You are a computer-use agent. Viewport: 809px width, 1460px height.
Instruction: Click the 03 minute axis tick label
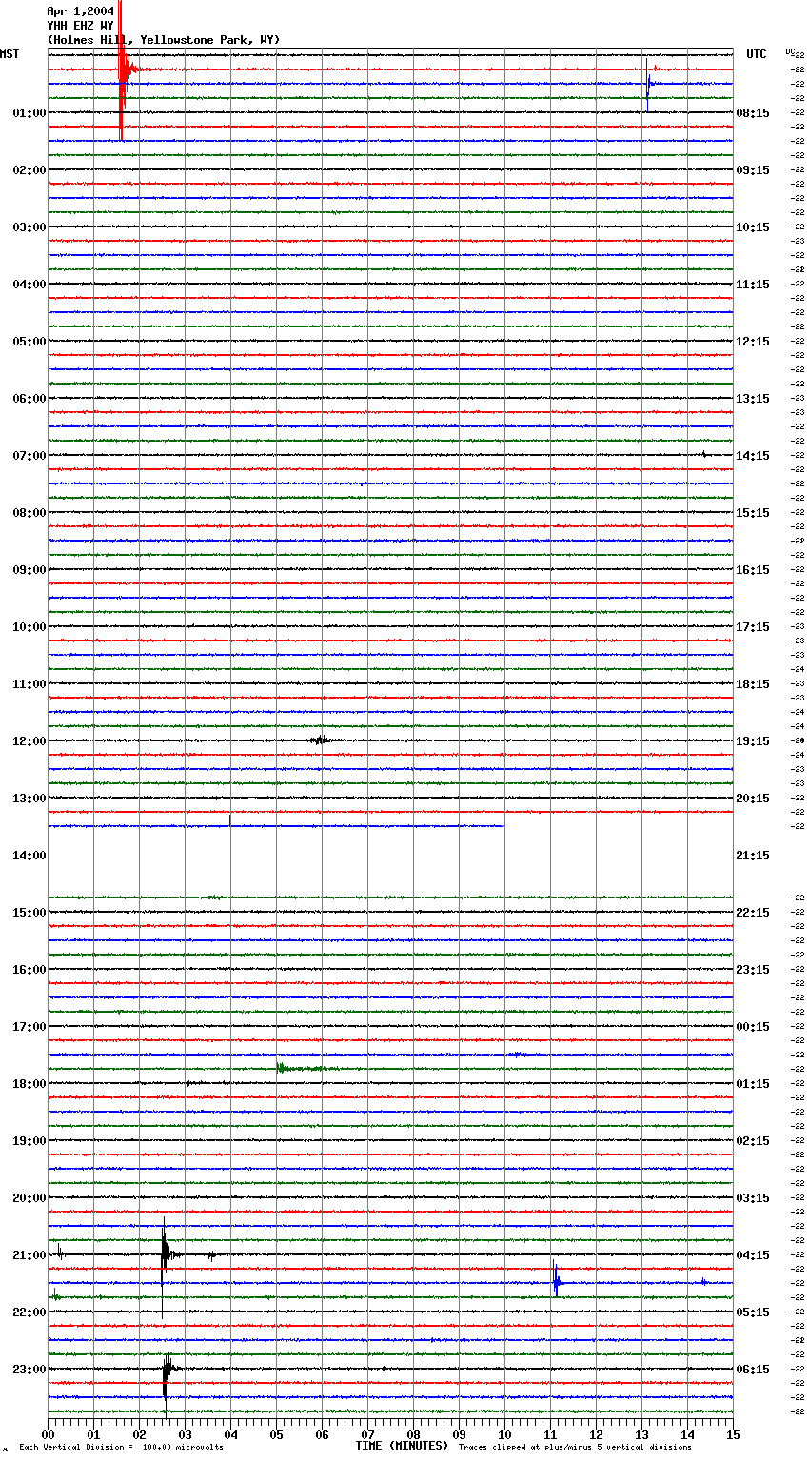tap(185, 1434)
